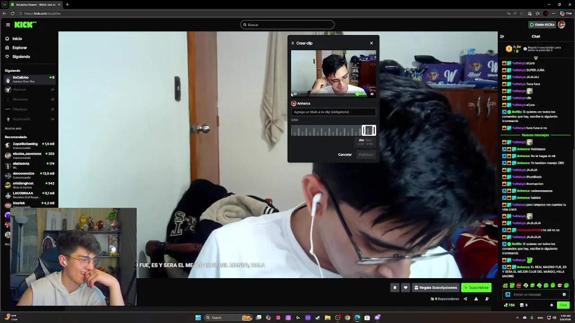
Task: Grab the Crear clip drag handle
Action: point(292,43)
